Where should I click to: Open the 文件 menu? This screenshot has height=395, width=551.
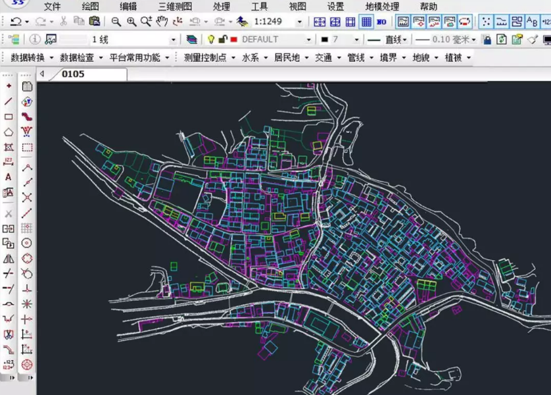pyautogui.click(x=52, y=7)
